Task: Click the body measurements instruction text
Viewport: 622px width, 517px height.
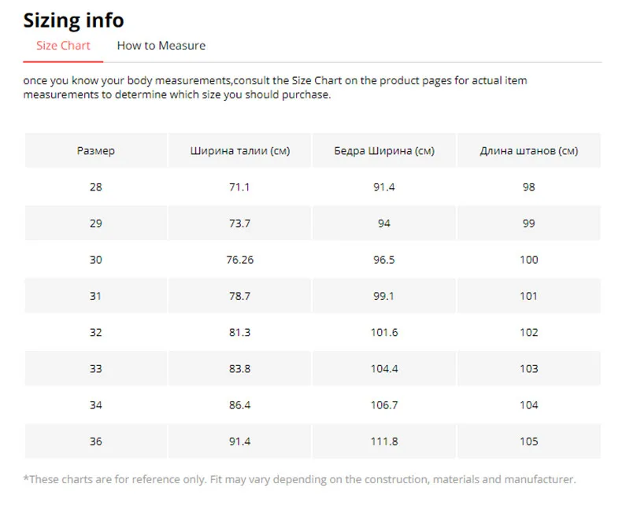Action: pyautogui.click(x=276, y=87)
